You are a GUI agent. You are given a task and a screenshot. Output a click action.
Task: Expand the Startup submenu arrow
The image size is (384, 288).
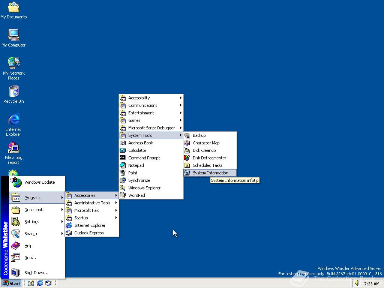[116, 218]
